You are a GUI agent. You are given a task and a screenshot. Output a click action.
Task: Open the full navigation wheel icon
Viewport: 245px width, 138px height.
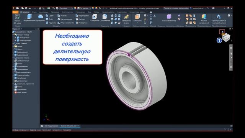tap(231, 48)
